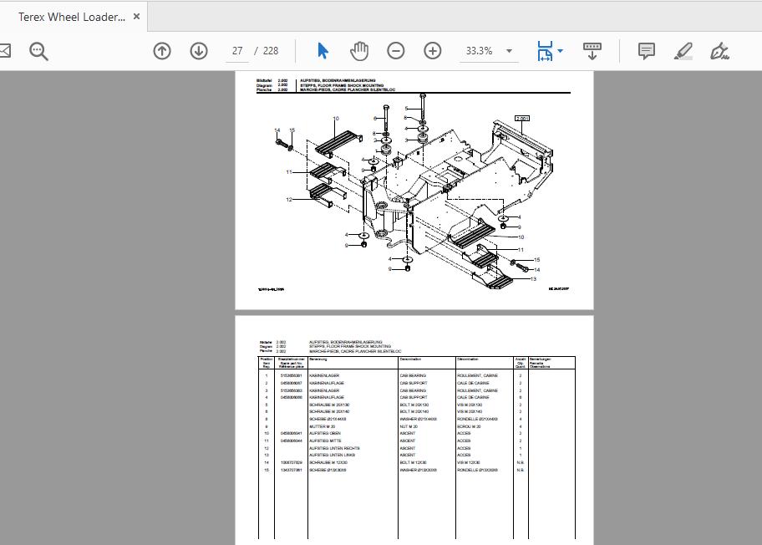
Task: Click Zoom in to enlarge the page
Action: coord(432,50)
